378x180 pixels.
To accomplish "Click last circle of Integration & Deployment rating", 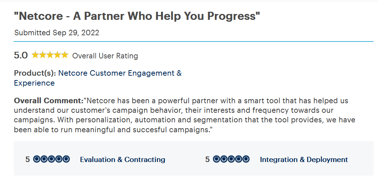I will click(x=246, y=159).
